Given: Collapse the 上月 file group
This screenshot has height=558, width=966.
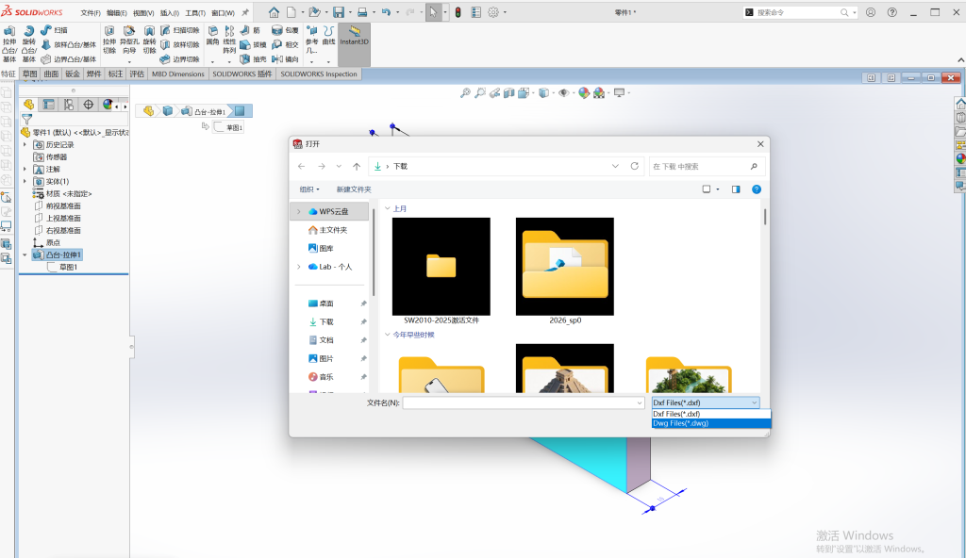Looking at the screenshot, I should [388, 209].
